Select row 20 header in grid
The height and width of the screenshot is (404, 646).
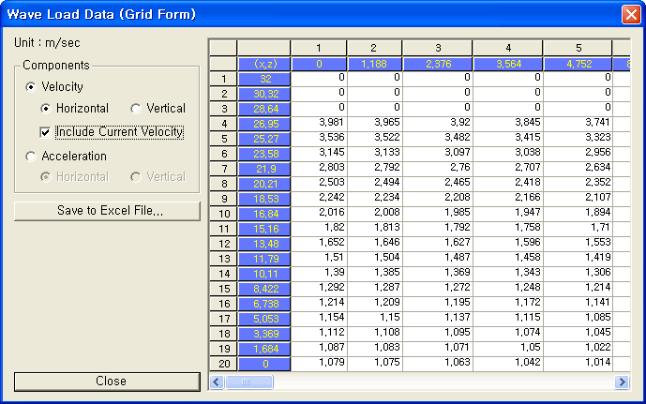pos(222,363)
